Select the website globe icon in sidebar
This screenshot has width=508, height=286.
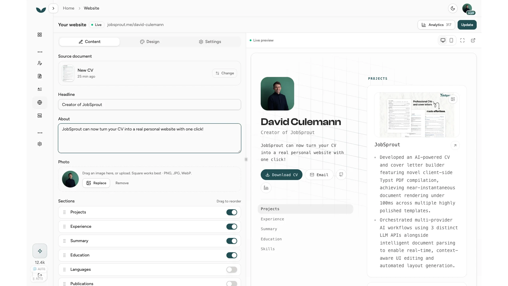click(40, 102)
